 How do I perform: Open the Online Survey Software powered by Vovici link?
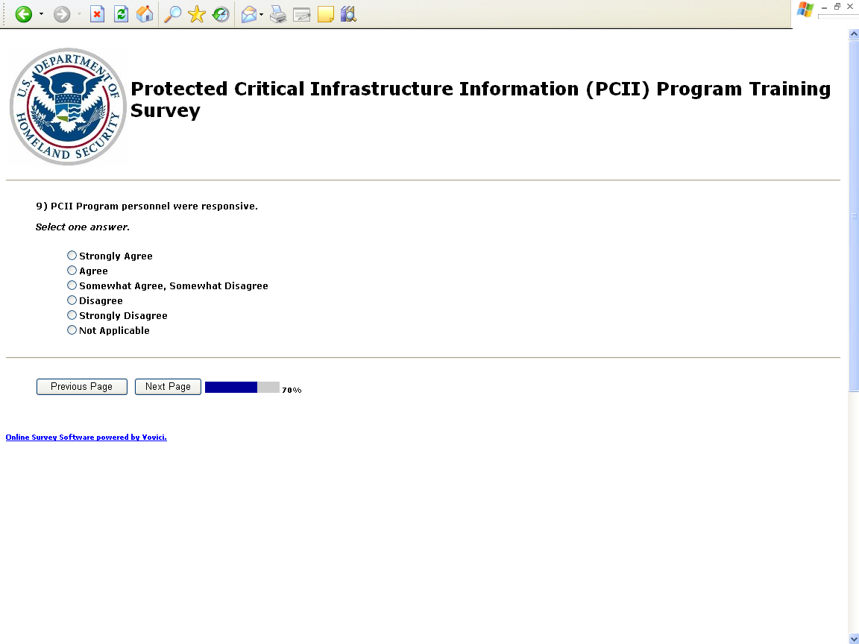[x=86, y=437]
